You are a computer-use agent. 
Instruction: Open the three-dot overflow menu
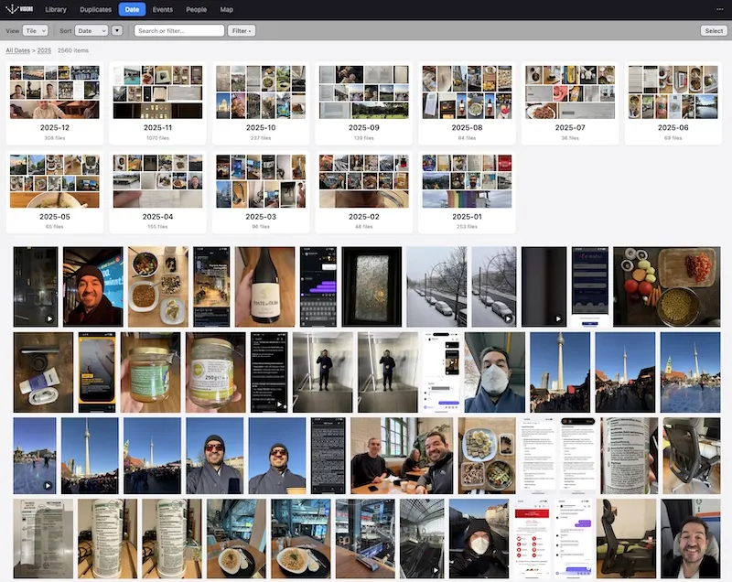coord(719,9)
